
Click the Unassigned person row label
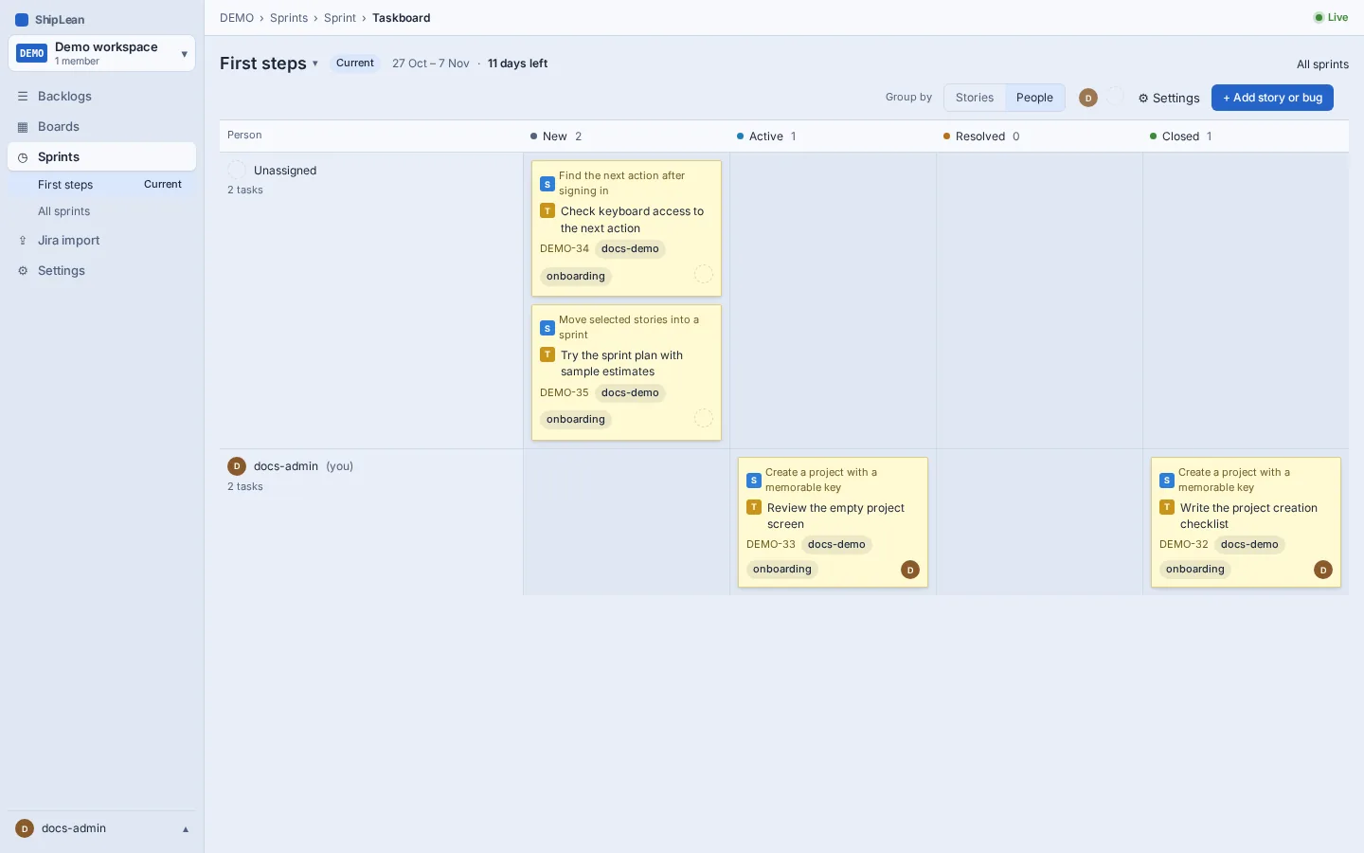285,171
